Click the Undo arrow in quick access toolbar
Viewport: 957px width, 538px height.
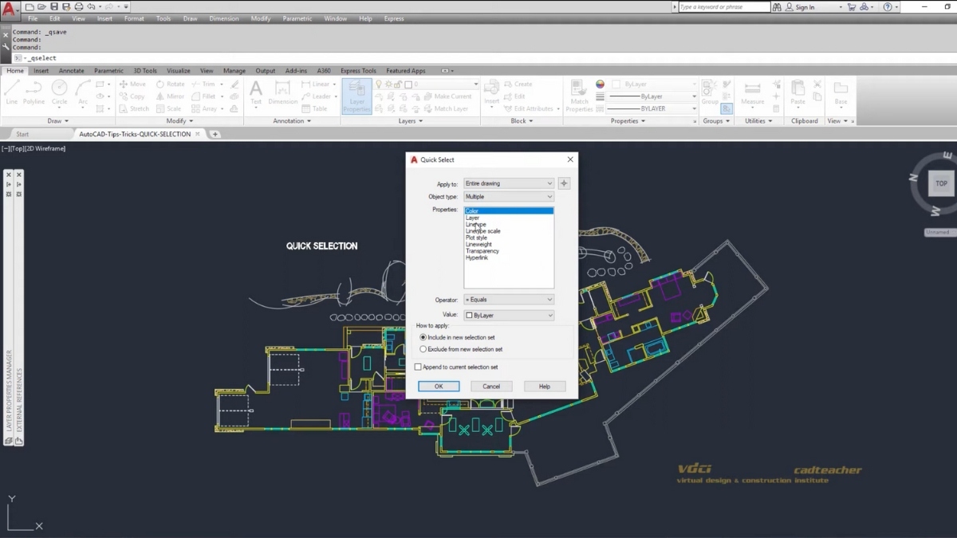pyautogui.click(x=91, y=7)
